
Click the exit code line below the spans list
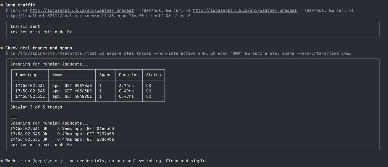41,144
